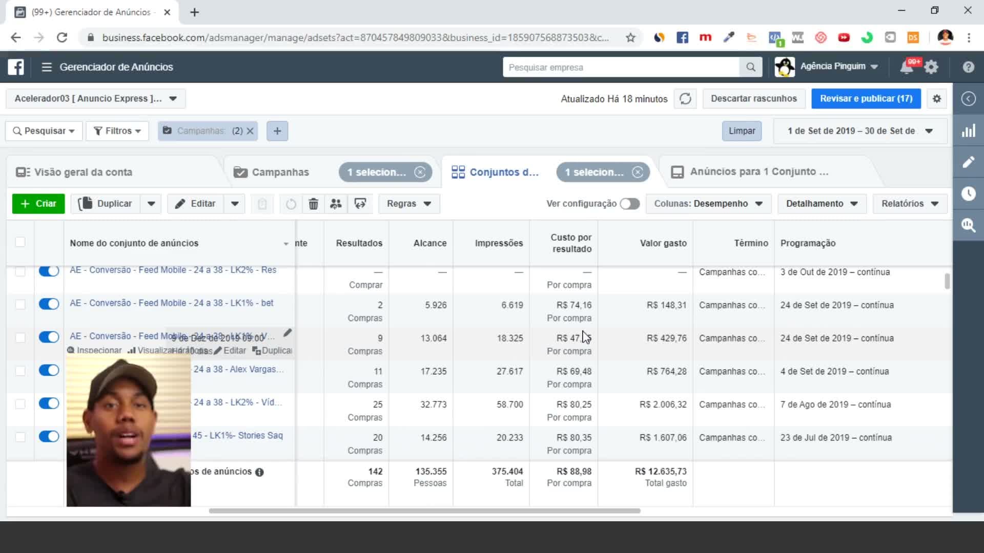This screenshot has height=553, width=984.
Task: Click the Duplicar button
Action: coord(106,204)
